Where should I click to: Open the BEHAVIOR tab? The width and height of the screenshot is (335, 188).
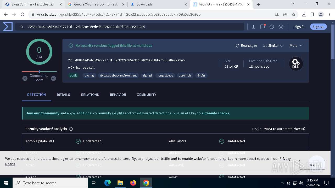[118, 95]
